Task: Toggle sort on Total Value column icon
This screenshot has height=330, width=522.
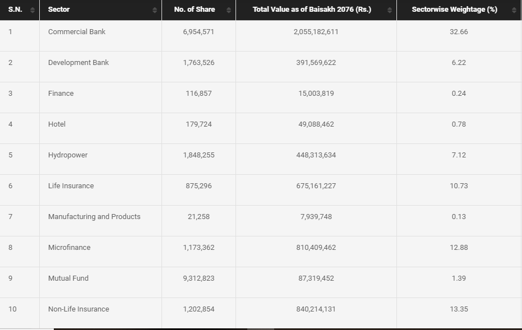Action: (x=389, y=10)
